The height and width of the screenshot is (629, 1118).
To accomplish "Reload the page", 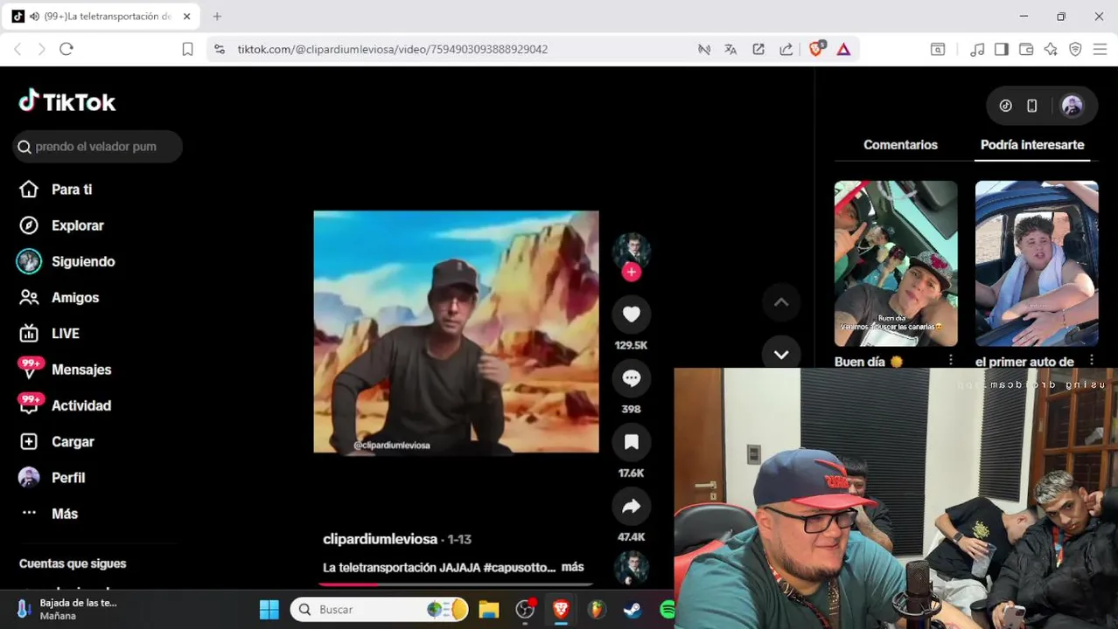I will (66, 49).
